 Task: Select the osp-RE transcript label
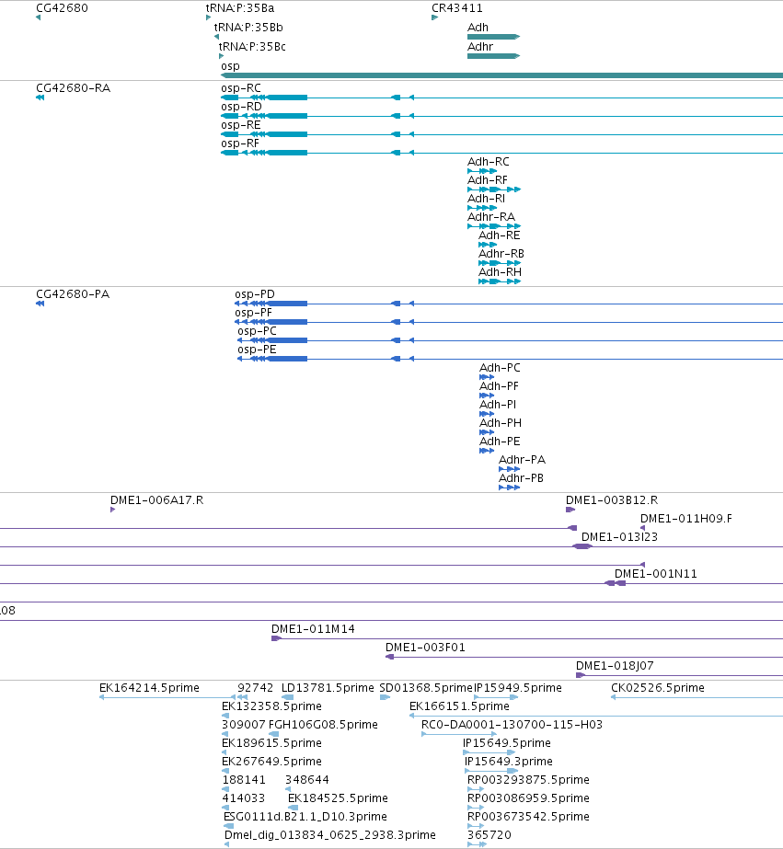coord(241,125)
